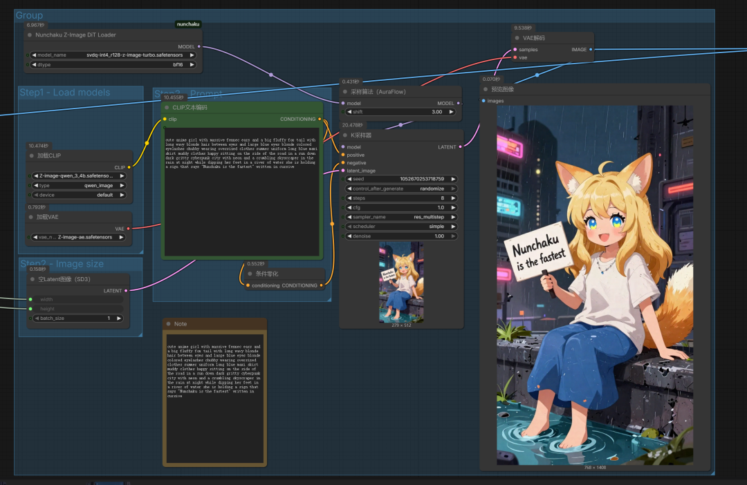Click the CLIP output socket on 加载CLIP
Image resolution: width=747 pixels, height=485 pixels.
click(x=129, y=167)
